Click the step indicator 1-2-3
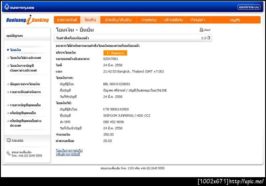 (206, 38)
